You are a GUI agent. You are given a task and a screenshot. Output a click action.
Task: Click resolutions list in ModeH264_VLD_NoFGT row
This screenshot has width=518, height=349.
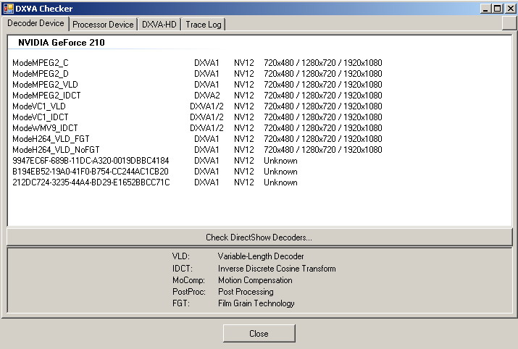click(323, 150)
